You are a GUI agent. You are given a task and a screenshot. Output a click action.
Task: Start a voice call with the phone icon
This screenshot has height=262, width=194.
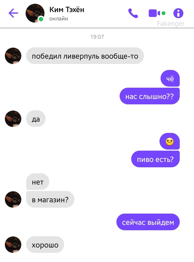click(x=133, y=13)
